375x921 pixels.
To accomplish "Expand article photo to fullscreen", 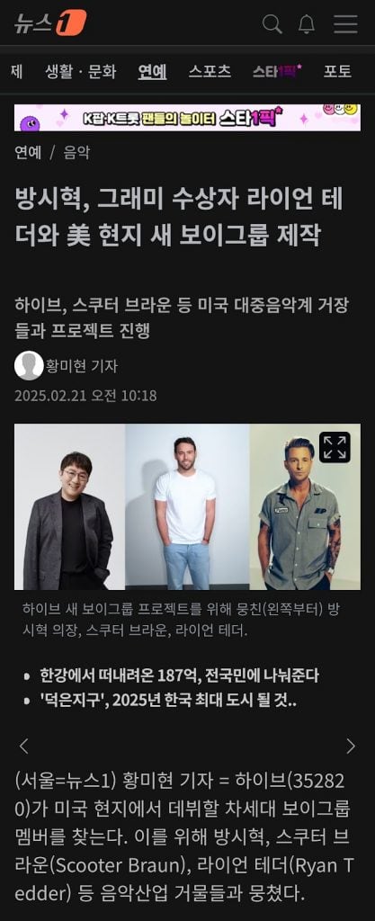I will [335, 448].
